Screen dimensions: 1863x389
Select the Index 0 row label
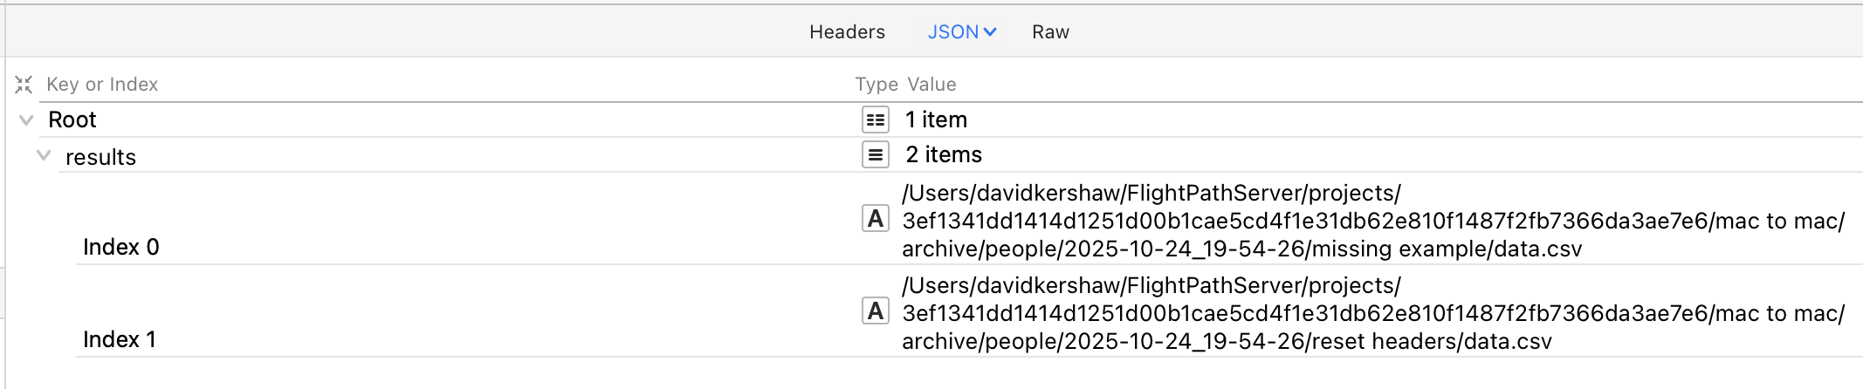tap(121, 248)
